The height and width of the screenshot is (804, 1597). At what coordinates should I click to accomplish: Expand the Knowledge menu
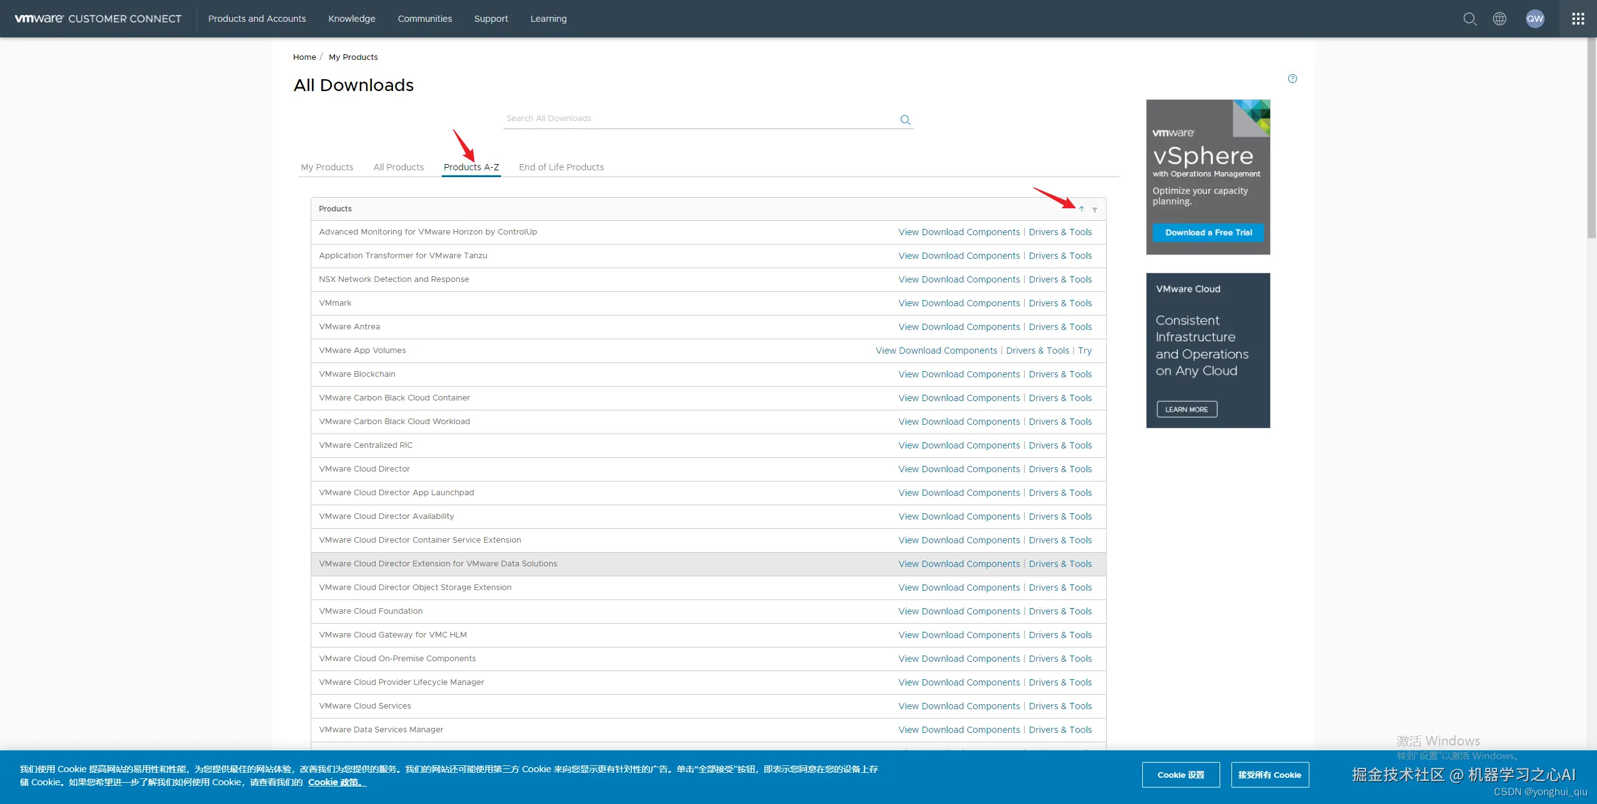[352, 19]
